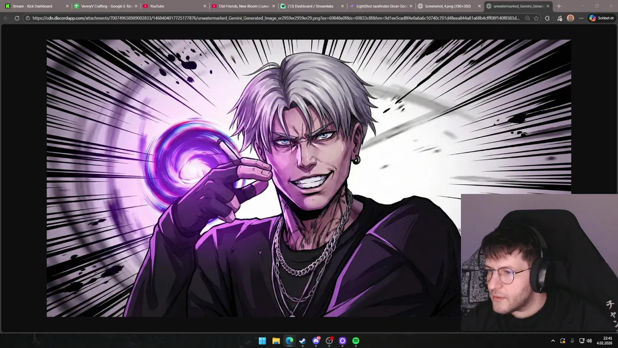Open the Windows Start menu
The image size is (618, 348).
[262, 341]
